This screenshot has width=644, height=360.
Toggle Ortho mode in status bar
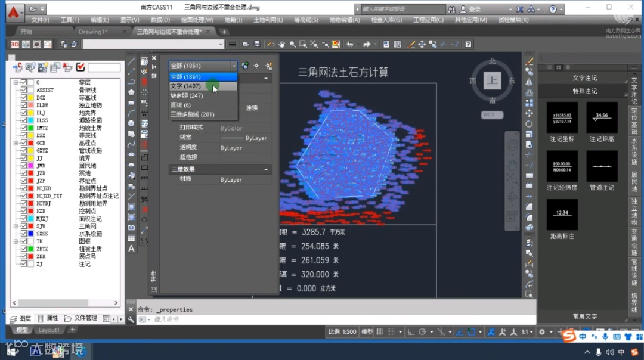tap(411, 331)
